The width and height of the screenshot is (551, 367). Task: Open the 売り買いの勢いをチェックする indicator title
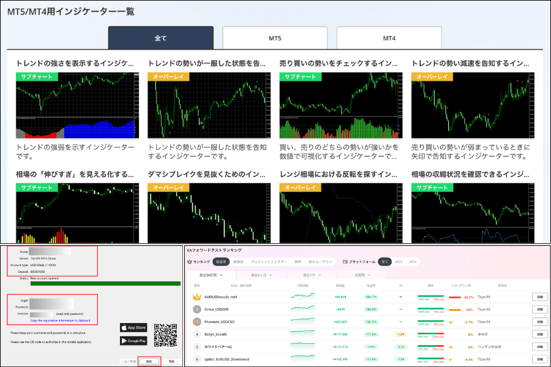[339, 63]
